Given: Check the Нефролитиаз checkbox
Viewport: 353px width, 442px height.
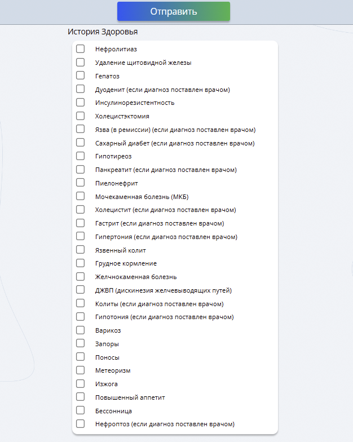Looking at the screenshot, I should click(80, 48).
